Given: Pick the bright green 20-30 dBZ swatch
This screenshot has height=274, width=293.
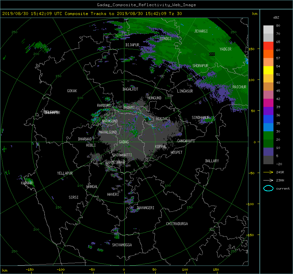Looking at the screenshot, I should coord(268,135).
